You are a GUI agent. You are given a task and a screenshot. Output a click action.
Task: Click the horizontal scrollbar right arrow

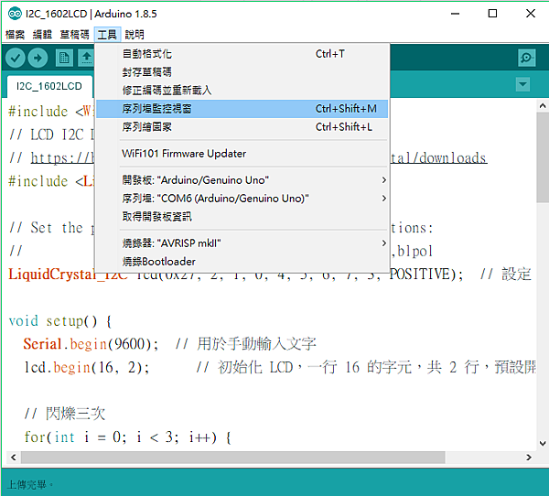[529, 458]
